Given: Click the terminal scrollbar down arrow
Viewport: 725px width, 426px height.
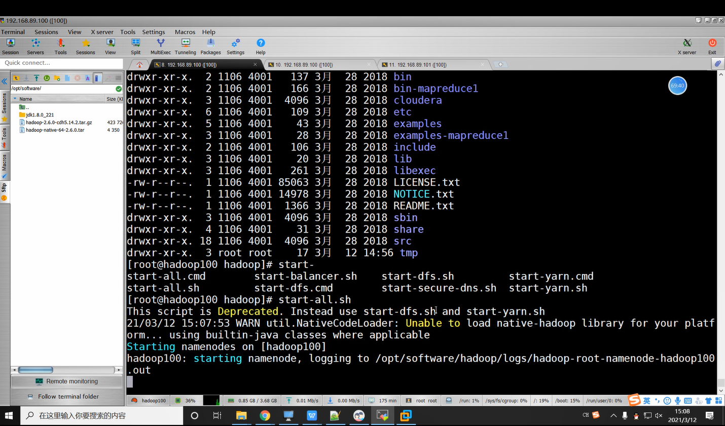Looking at the screenshot, I should (721, 391).
